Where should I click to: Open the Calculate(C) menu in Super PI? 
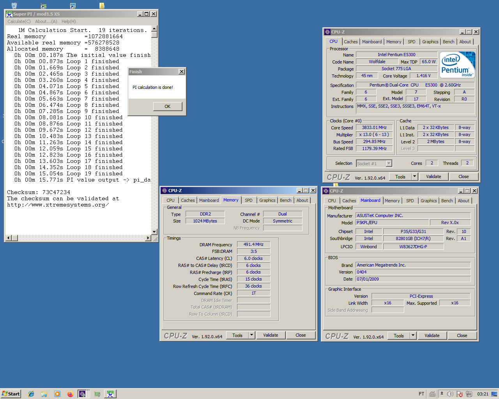tap(19, 21)
